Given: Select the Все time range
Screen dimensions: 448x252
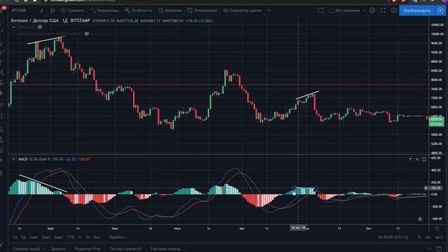Looking at the screenshot, I should (97, 237).
